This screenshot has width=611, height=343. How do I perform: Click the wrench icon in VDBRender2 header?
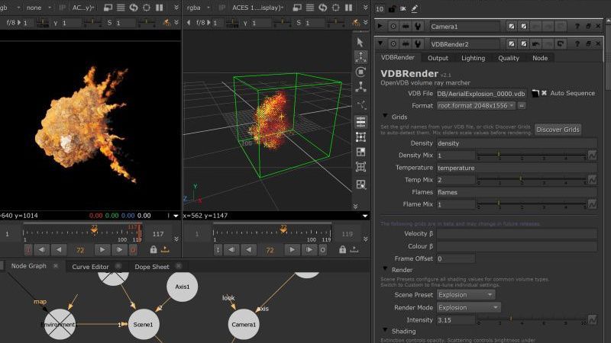click(x=418, y=44)
